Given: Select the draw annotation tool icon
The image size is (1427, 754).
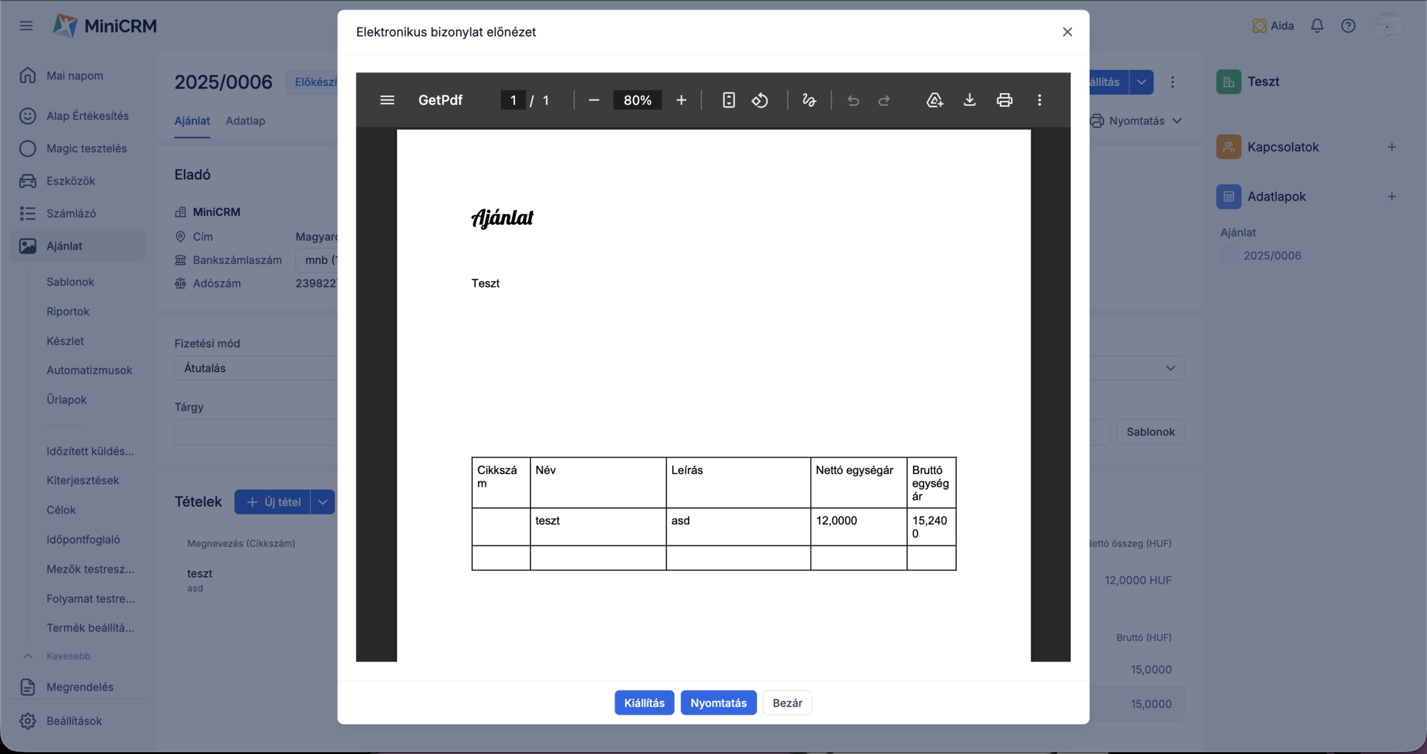Looking at the screenshot, I should pyautogui.click(x=809, y=100).
